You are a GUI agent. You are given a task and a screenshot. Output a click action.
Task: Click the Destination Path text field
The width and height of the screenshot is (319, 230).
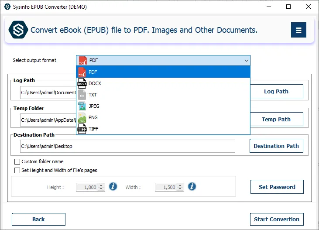click(127, 146)
